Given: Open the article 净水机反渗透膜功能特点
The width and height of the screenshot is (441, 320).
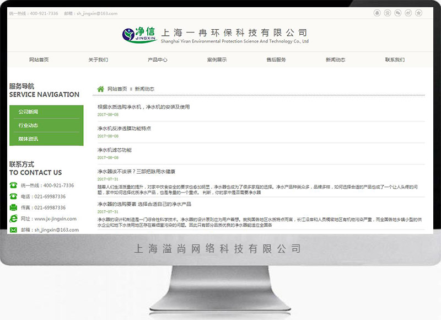Looking at the screenshot, I should tap(124, 129).
